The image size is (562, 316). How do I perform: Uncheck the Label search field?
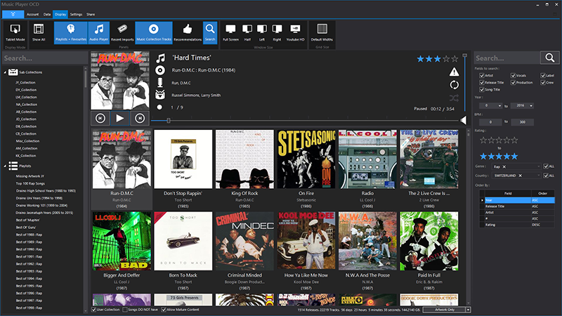click(543, 76)
